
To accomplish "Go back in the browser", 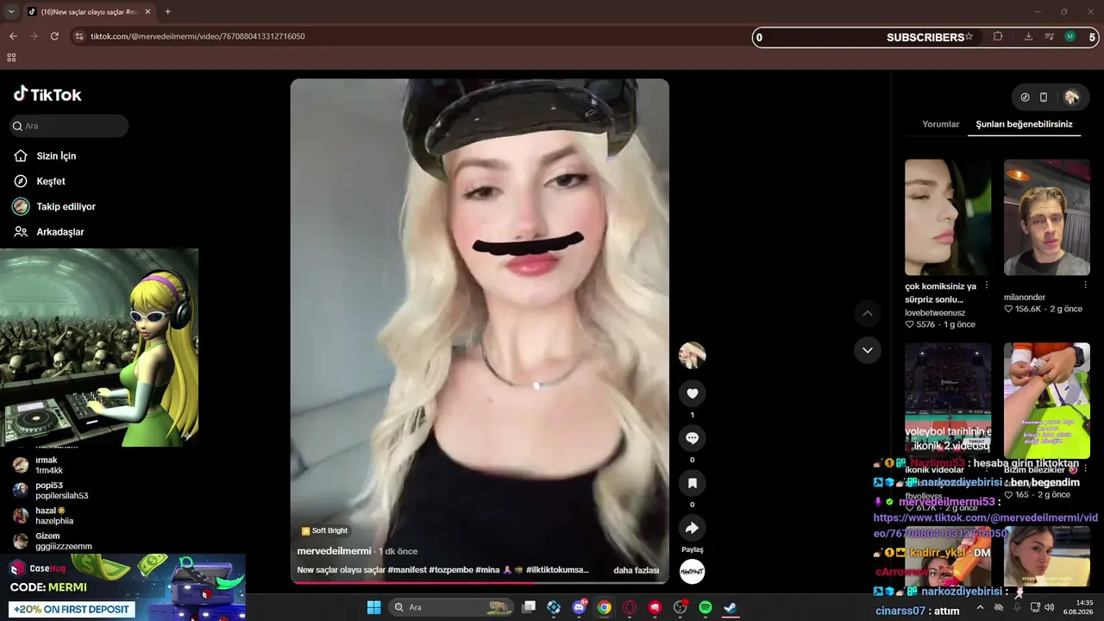I will click(x=13, y=36).
